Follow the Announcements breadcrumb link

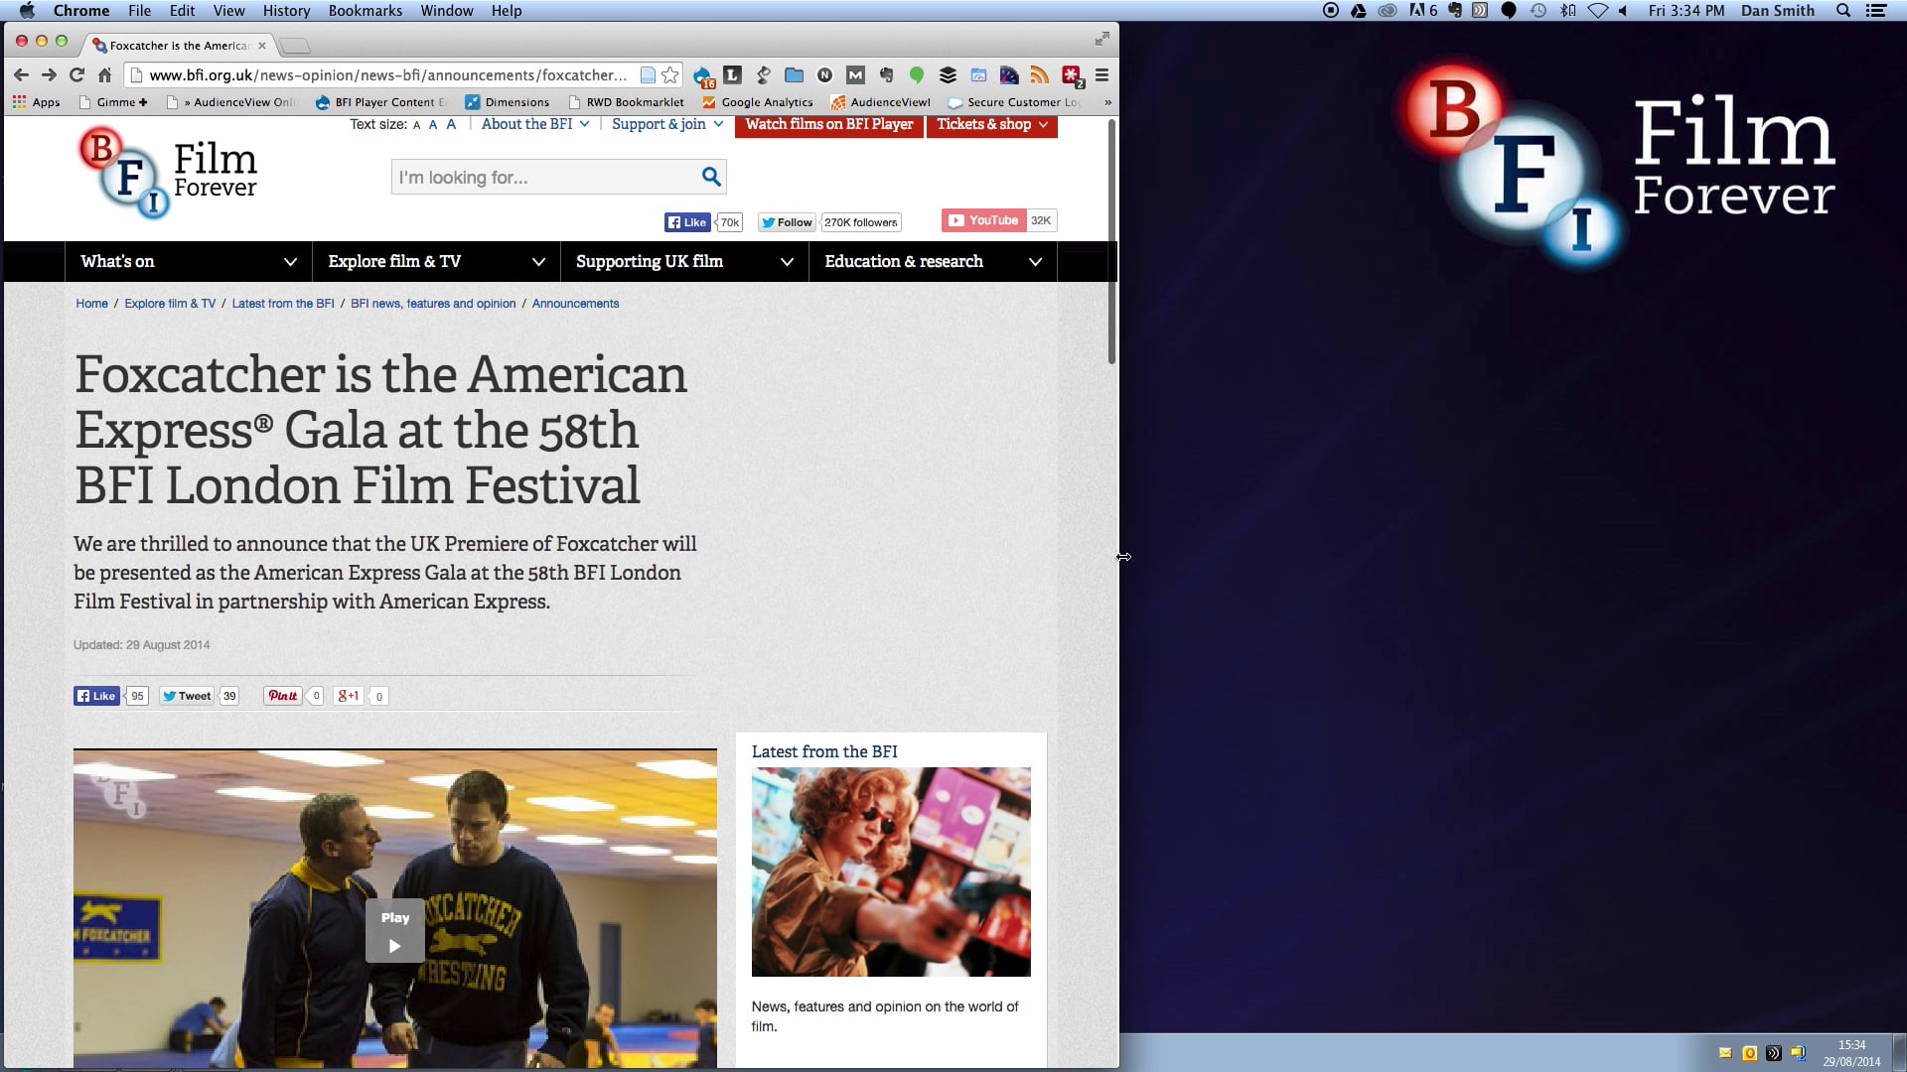[x=575, y=304]
